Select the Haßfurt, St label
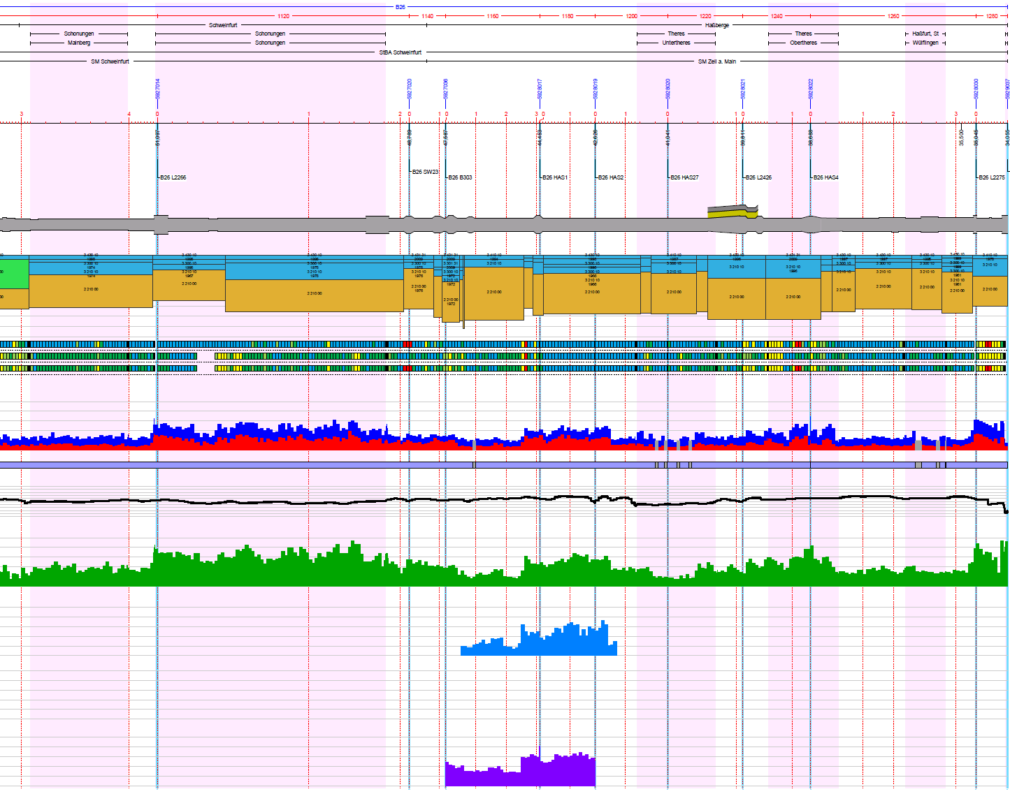Image resolution: width=1010 pixels, height=794 pixels. (x=925, y=34)
